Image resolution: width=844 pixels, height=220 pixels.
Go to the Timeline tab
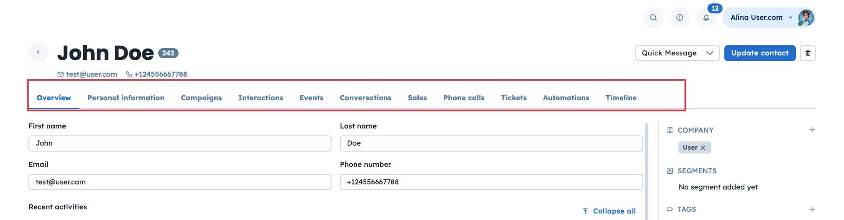tap(621, 98)
